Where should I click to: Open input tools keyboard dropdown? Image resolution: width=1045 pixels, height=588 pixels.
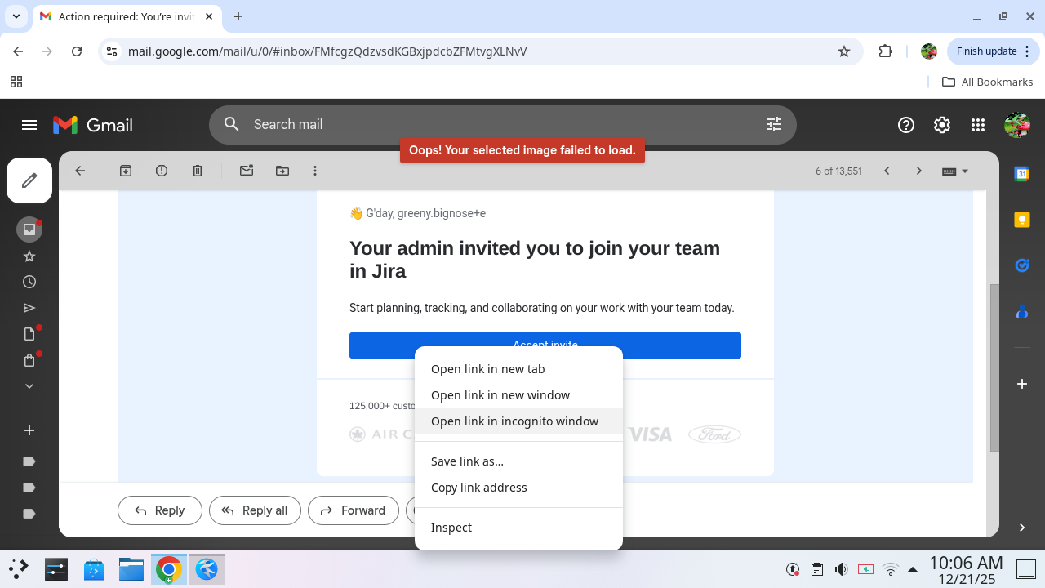(x=955, y=171)
